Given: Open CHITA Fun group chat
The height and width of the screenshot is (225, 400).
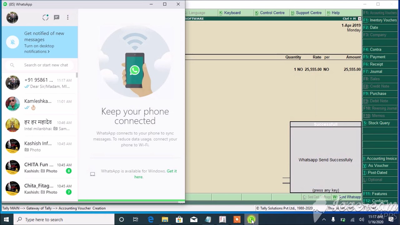Looking at the screenshot, I should pos(39,167).
